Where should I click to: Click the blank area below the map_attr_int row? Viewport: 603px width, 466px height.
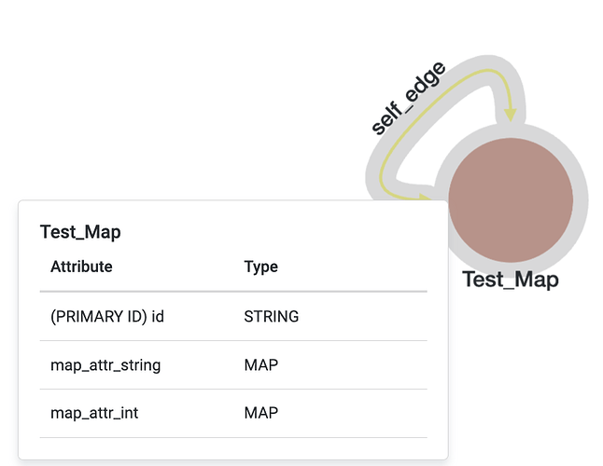tap(233, 448)
